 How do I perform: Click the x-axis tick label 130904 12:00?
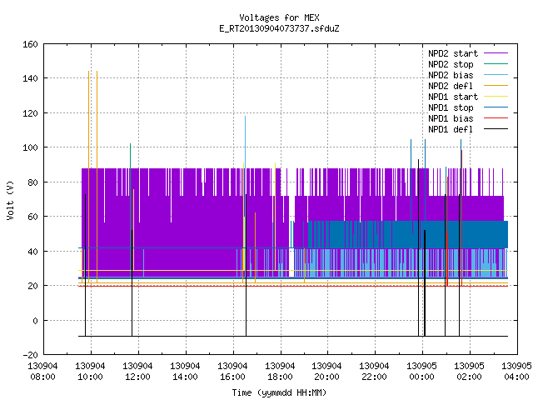[x=137, y=372]
